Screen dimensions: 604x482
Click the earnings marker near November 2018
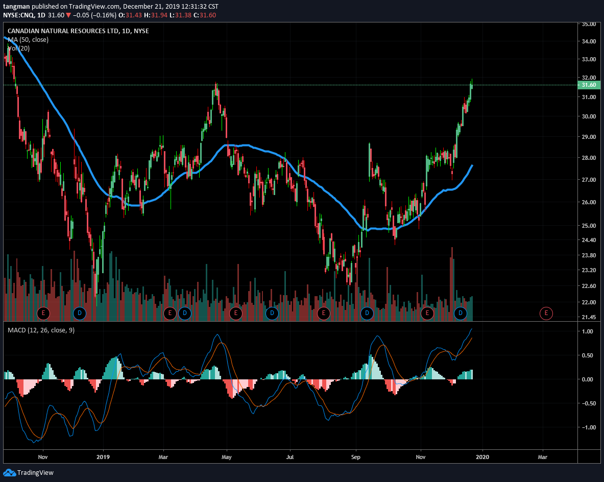coord(43,313)
